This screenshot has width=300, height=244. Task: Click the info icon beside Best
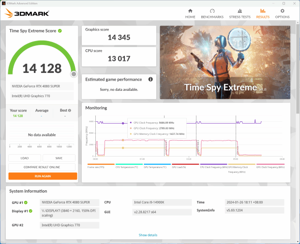(70, 111)
